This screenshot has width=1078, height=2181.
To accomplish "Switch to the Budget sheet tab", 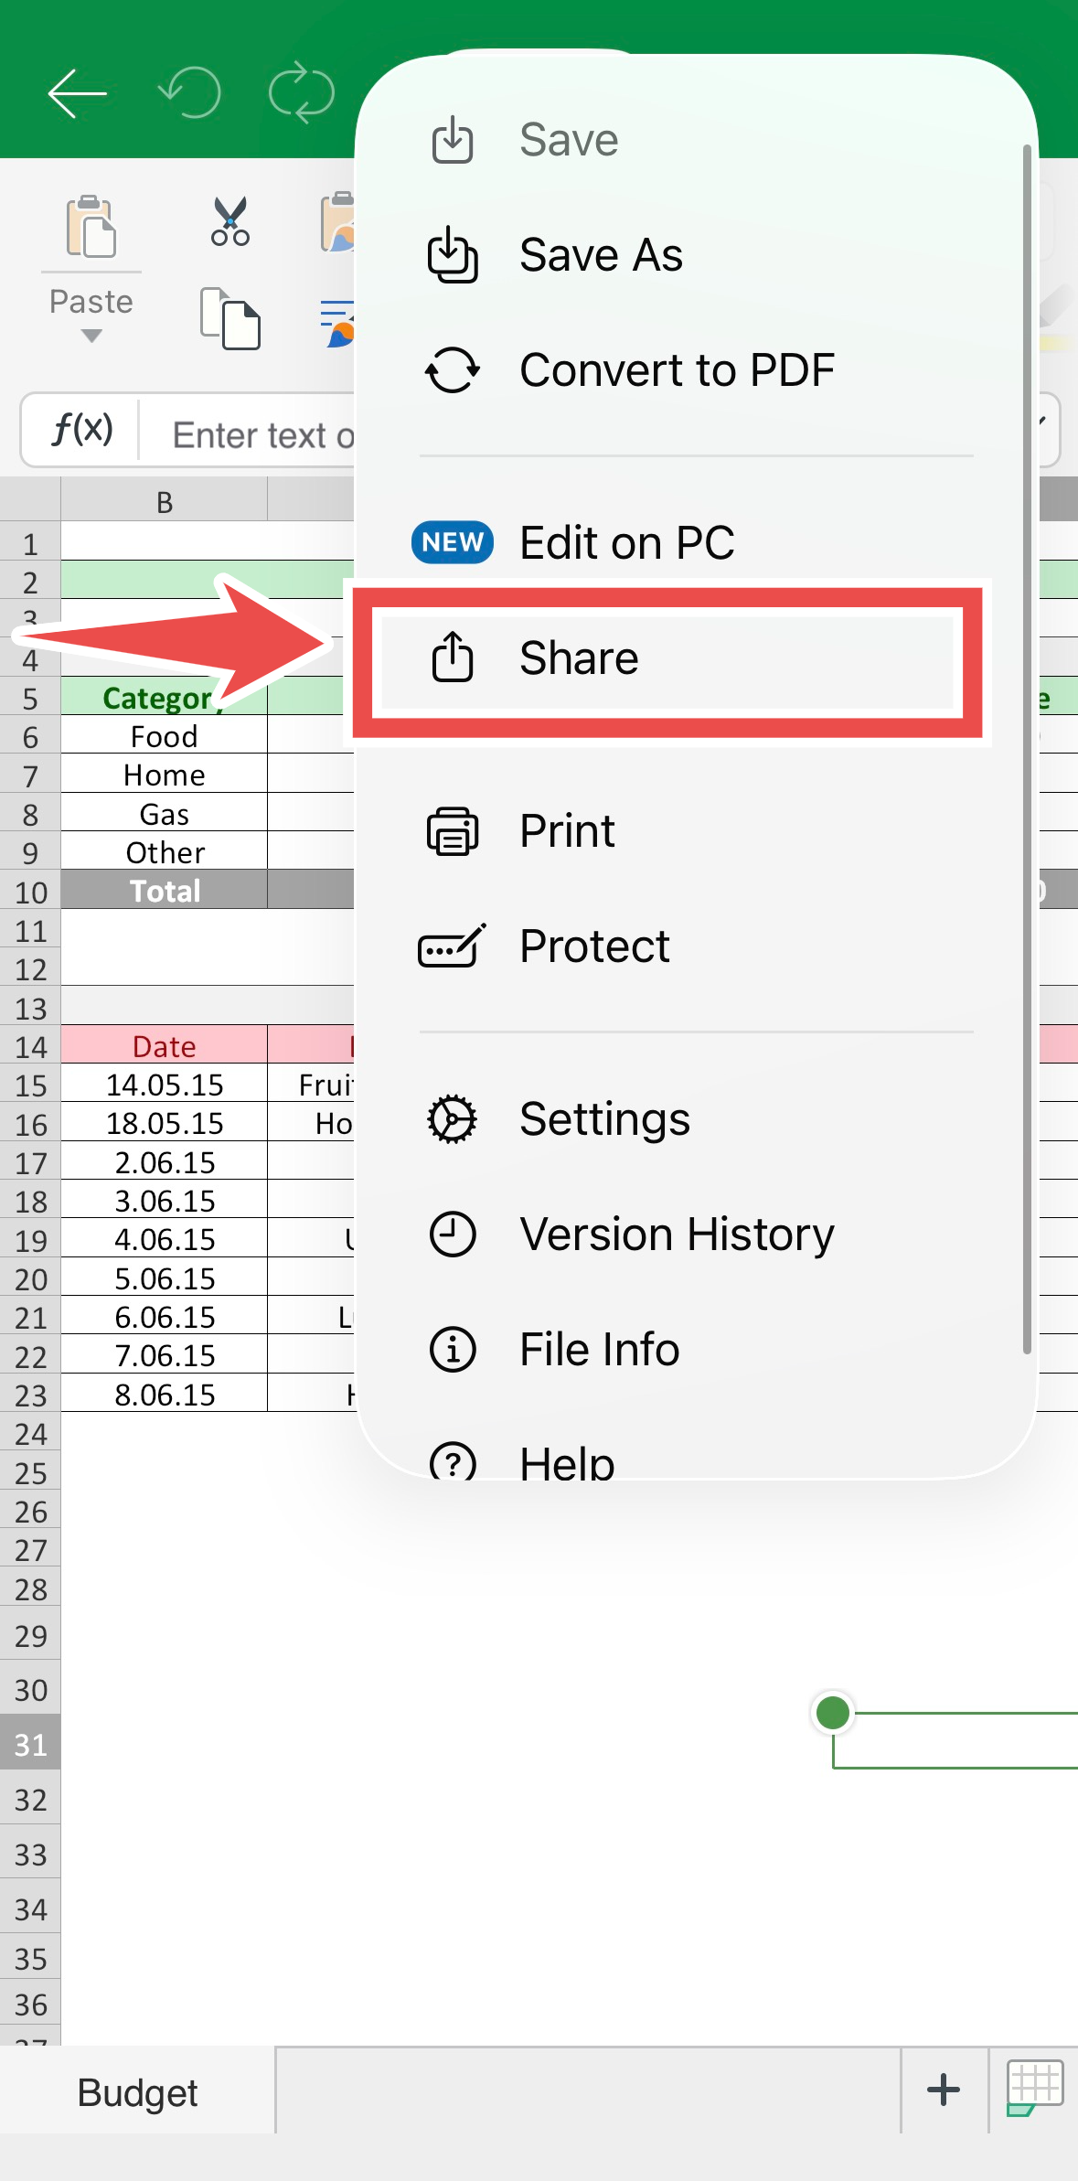I will (137, 2092).
